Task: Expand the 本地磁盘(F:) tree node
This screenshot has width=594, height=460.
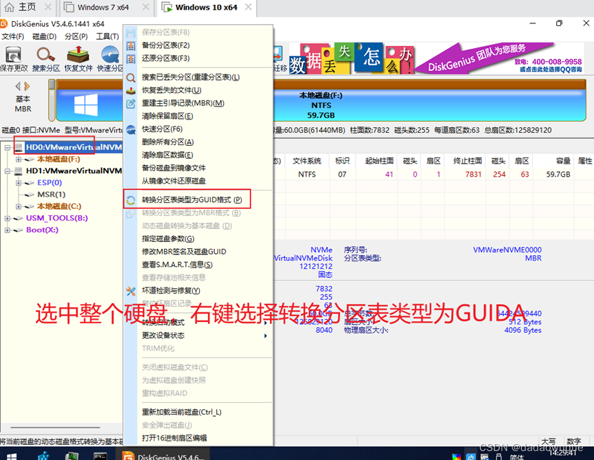Action: pos(18,160)
